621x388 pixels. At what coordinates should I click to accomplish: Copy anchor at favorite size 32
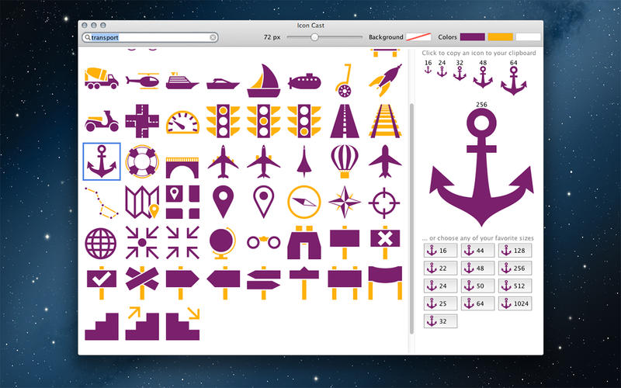click(x=440, y=321)
